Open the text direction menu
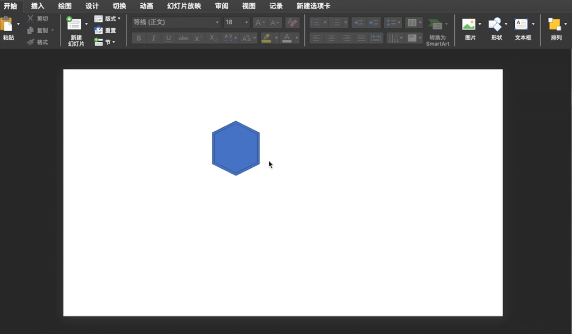The width and height of the screenshot is (572, 334). click(395, 38)
